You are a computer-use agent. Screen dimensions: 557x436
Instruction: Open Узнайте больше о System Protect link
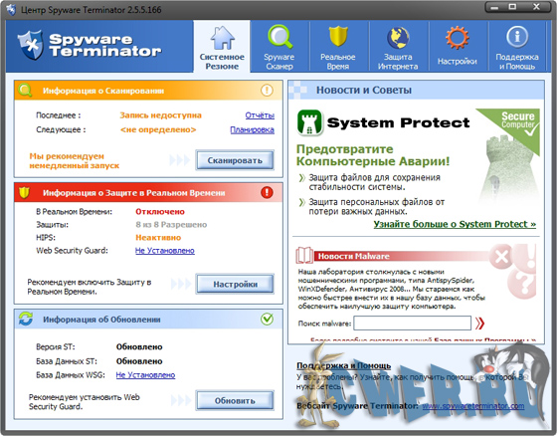click(x=455, y=224)
